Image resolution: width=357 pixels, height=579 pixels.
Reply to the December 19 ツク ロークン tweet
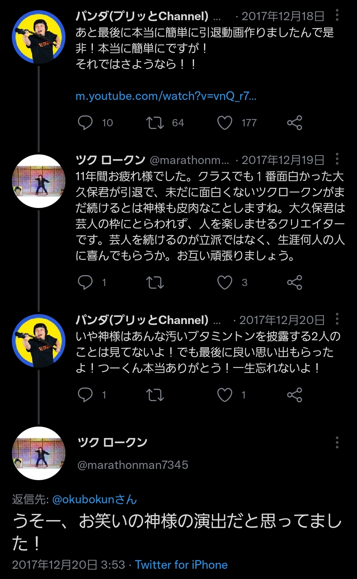(85, 282)
